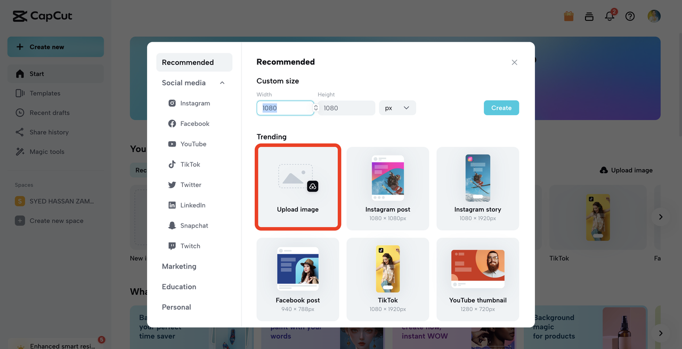Open the layers stack icon in header
This screenshot has width=682, height=349.
(589, 16)
